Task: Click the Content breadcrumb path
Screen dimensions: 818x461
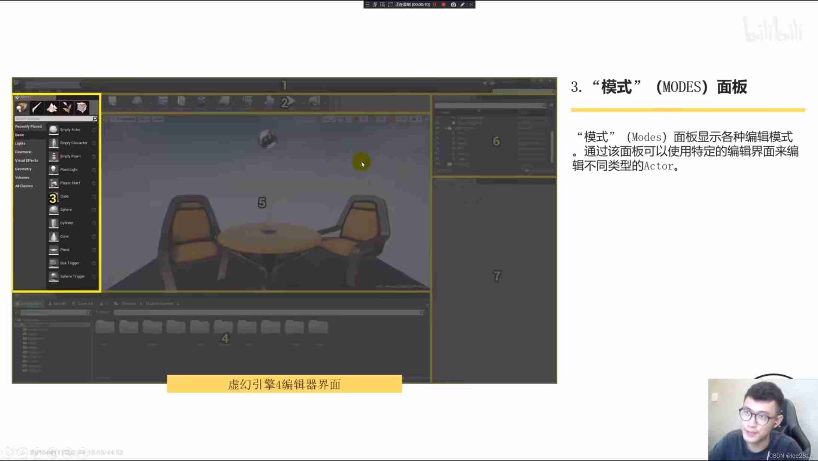Action: [x=129, y=304]
